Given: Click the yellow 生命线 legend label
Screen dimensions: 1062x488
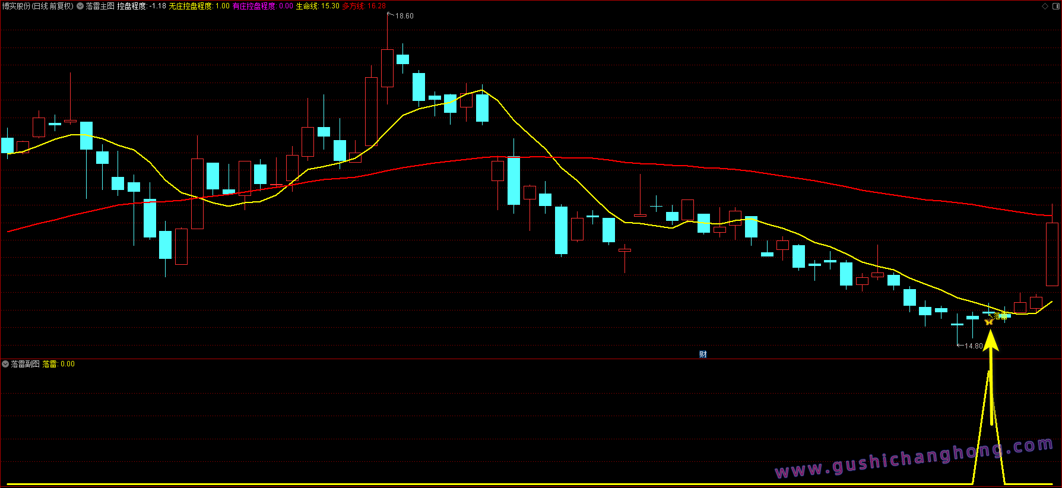Looking at the screenshot, I should pos(318,6).
